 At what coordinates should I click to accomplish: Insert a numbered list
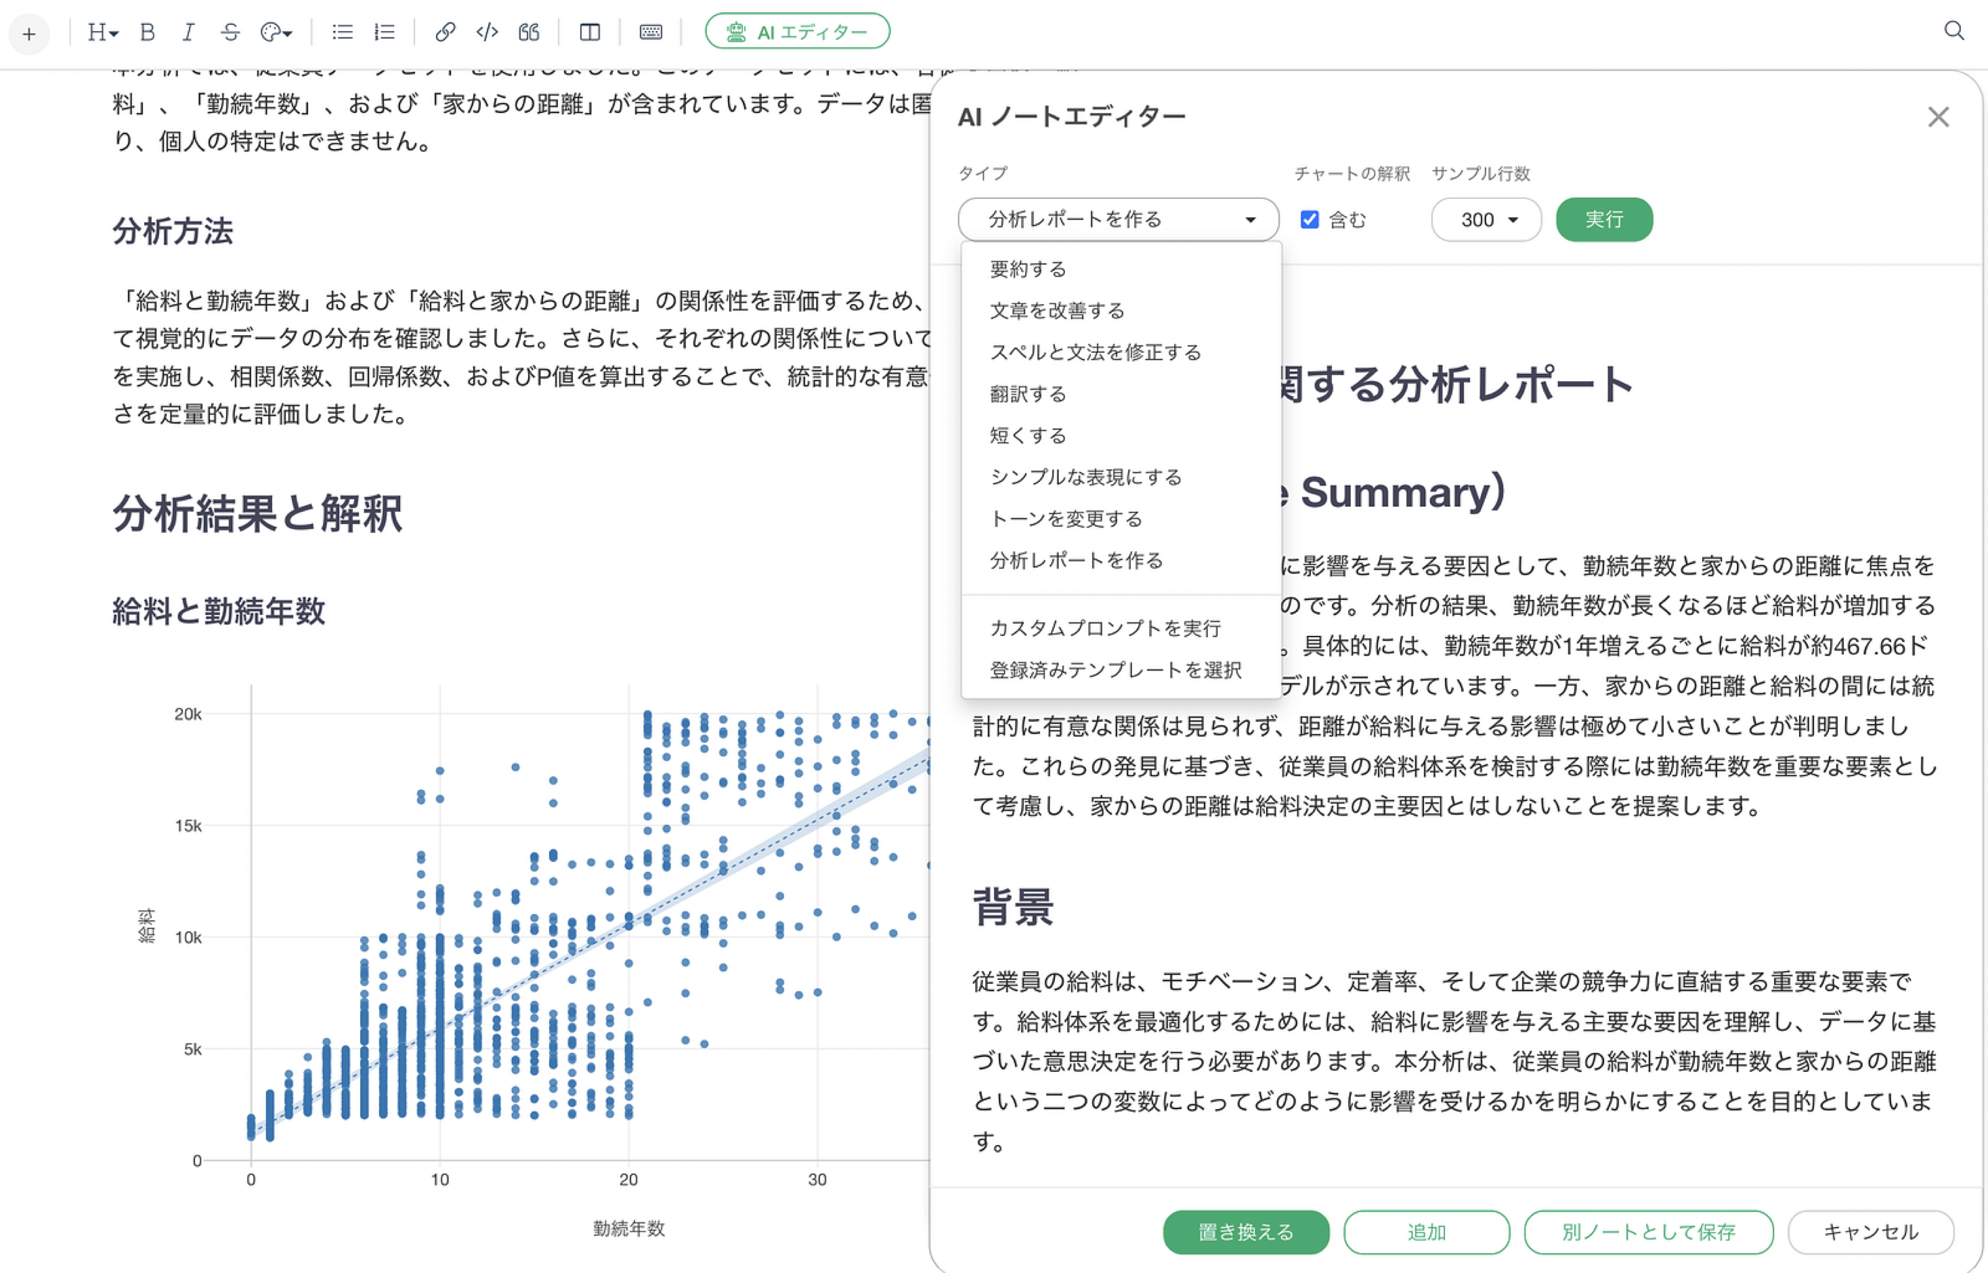(x=385, y=33)
